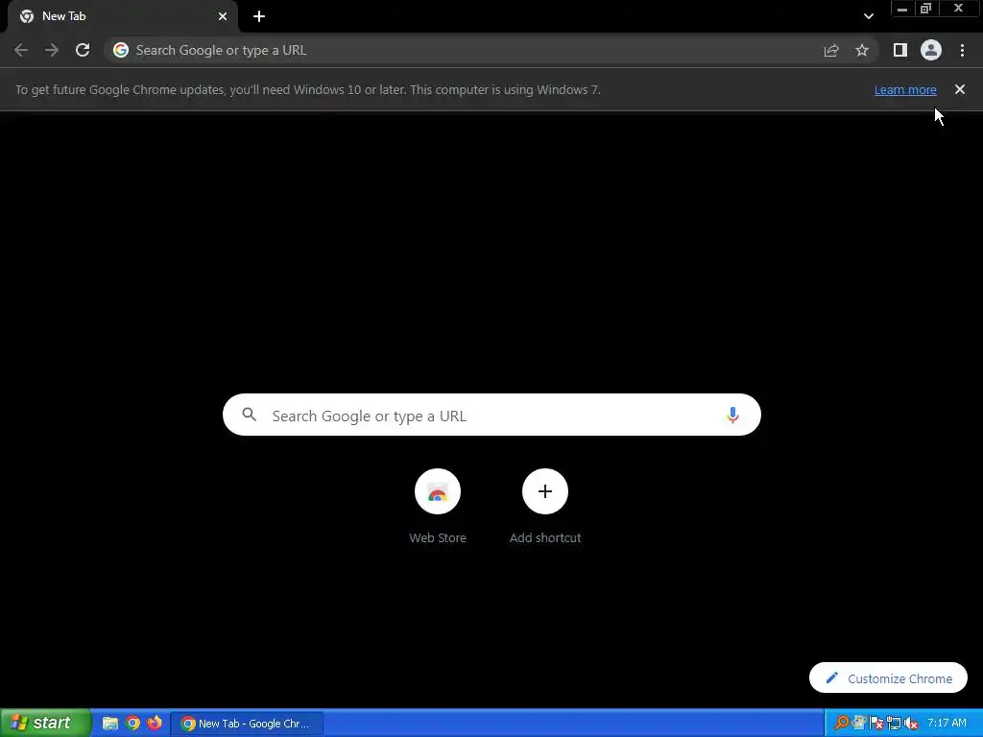This screenshot has width=983, height=737.
Task: Click the magnifier icon in search box
Action: click(x=250, y=415)
